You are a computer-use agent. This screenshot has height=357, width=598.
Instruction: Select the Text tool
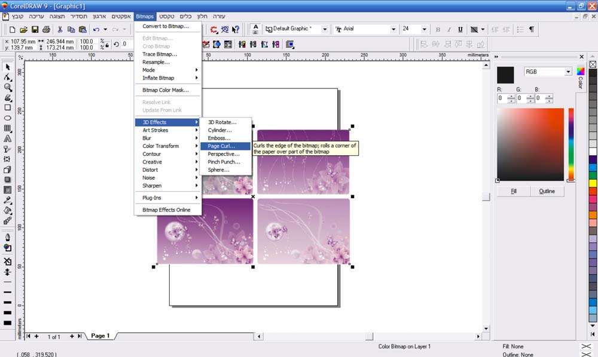pyautogui.click(x=7, y=139)
